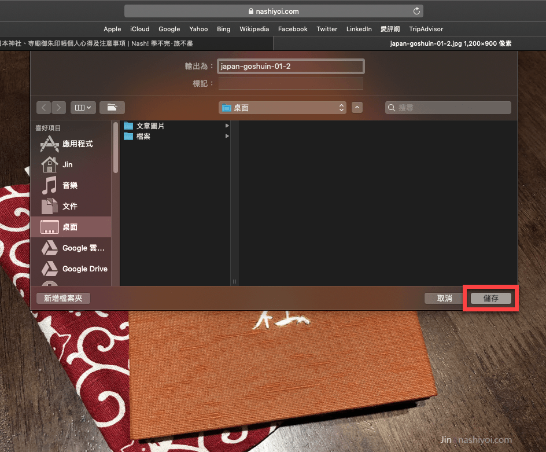546x452 pixels.
Task: Click the 搜尋 search field
Action: point(448,108)
